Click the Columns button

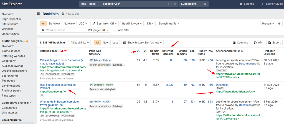pos(240,43)
